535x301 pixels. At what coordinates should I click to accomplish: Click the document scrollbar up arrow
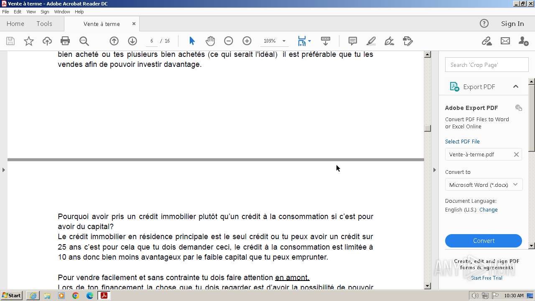[x=427, y=54]
